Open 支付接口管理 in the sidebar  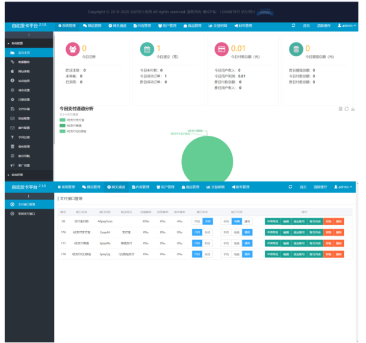point(26,204)
